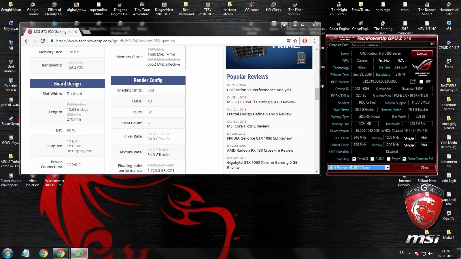Select the Cheat Engine desktop icon
This screenshot has height=259, width=461.
pos(339,26)
